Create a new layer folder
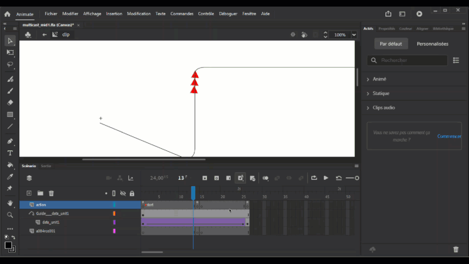This screenshot has height=264, width=469. click(40, 194)
